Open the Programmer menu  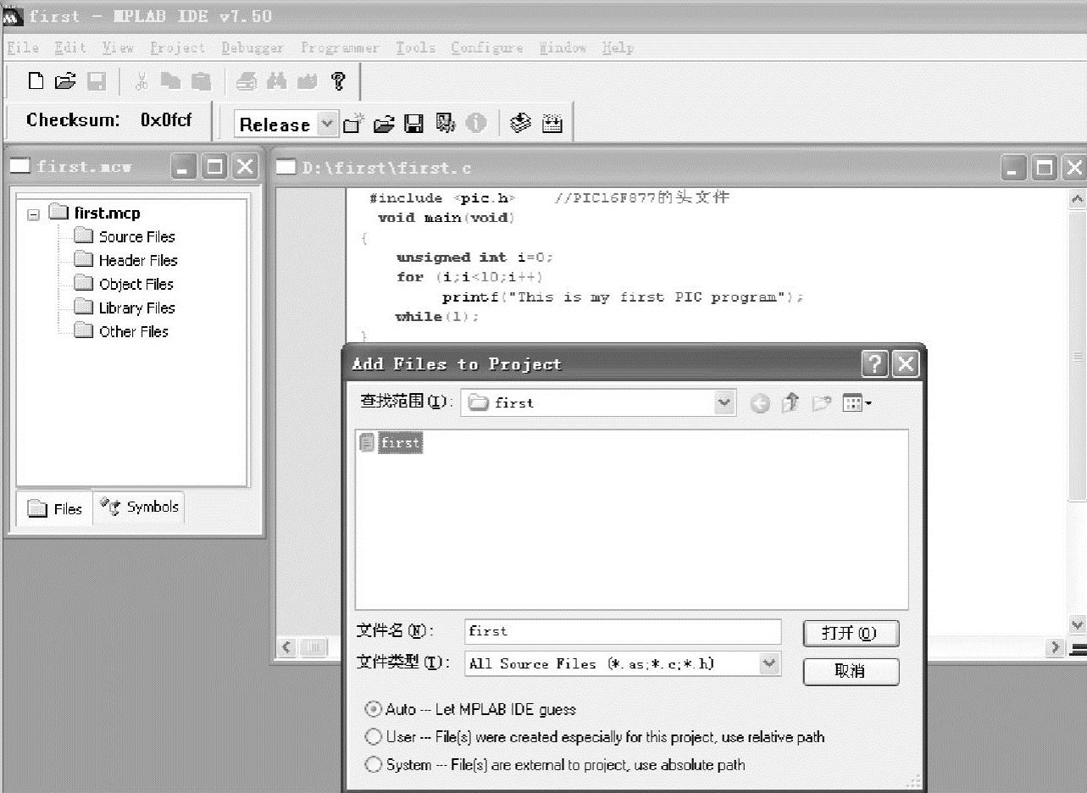[x=340, y=47]
